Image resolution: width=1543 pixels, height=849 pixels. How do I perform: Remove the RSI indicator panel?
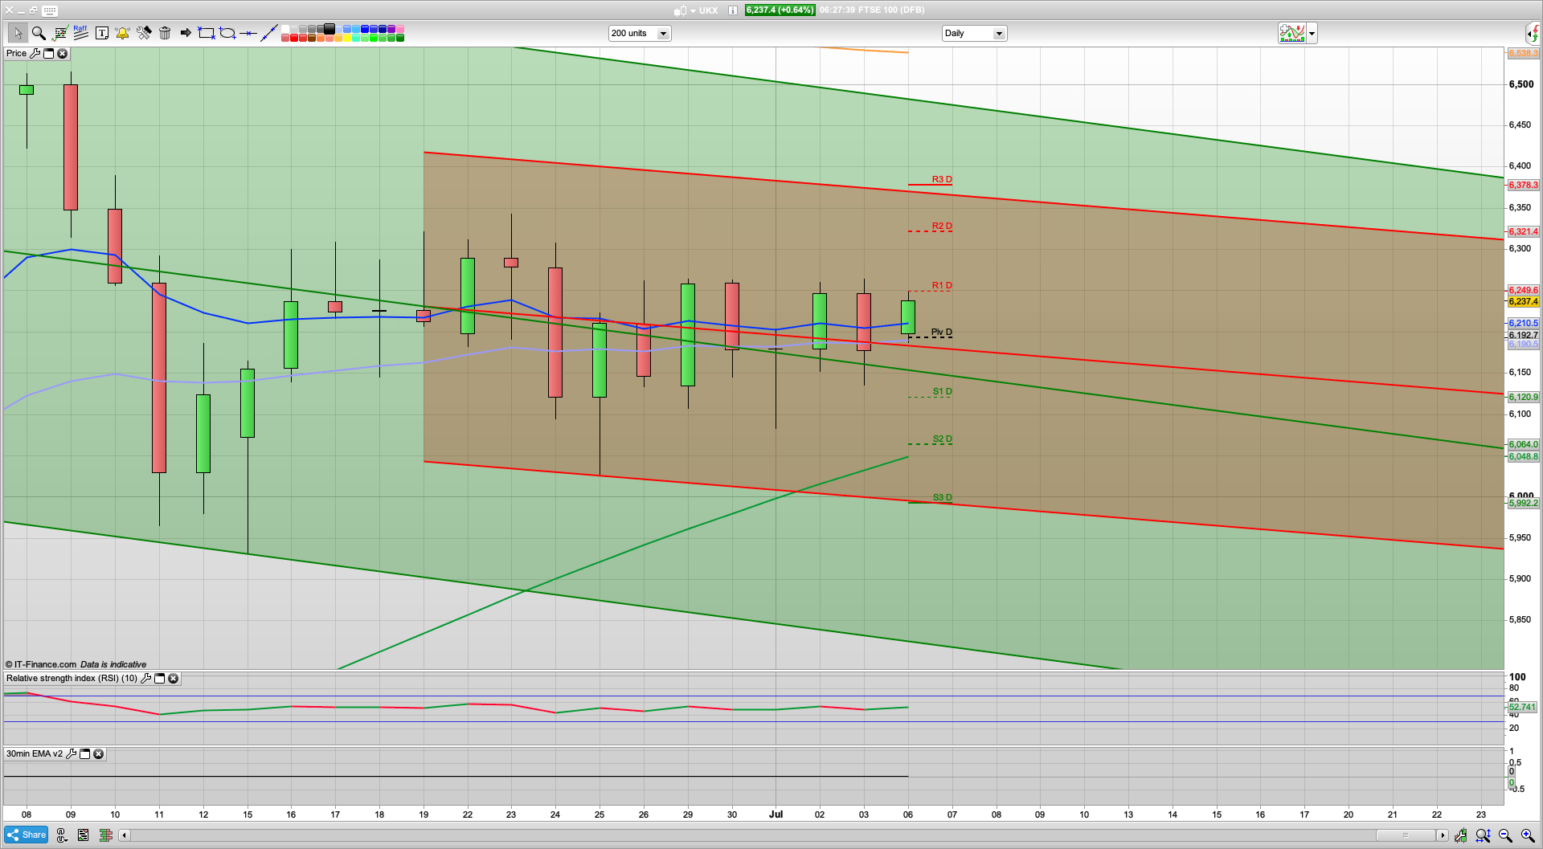click(173, 678)
